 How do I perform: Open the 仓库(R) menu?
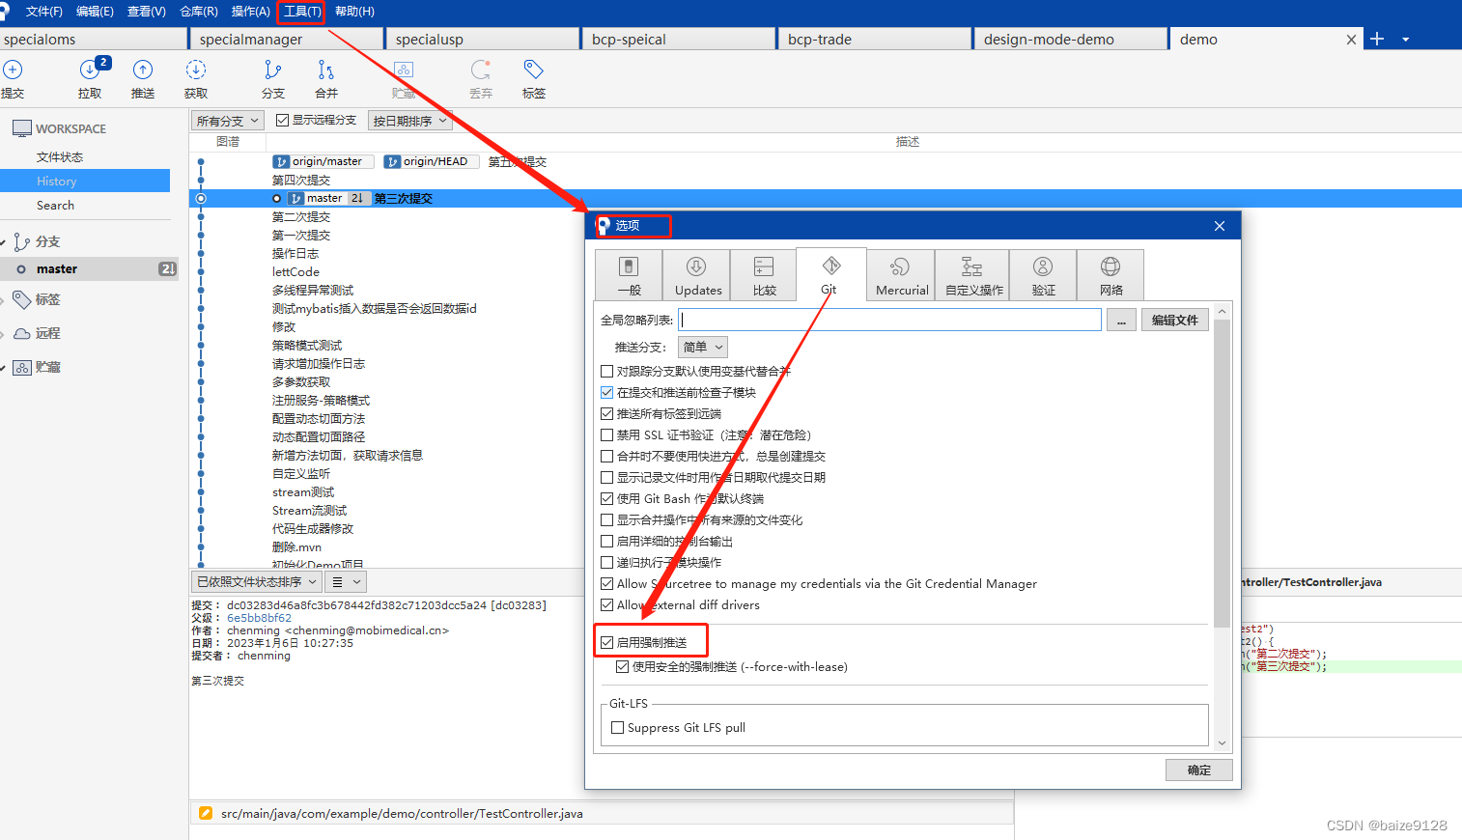[199, 12]
